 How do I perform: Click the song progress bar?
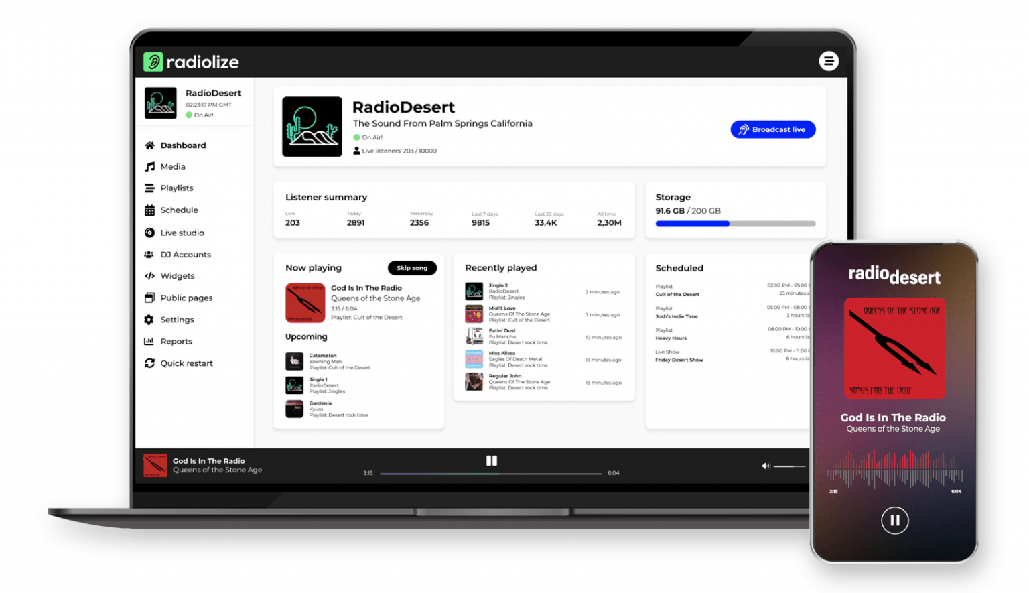[x=491, y=473]
